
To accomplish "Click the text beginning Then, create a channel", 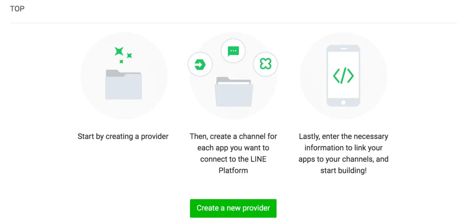I will pos(233,153).
